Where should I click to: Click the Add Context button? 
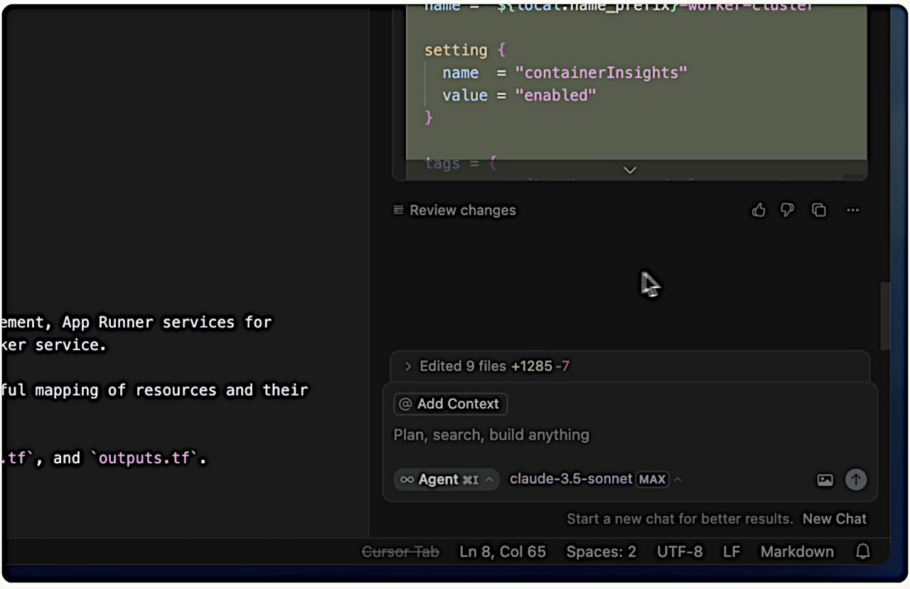[x=450, y=404]
